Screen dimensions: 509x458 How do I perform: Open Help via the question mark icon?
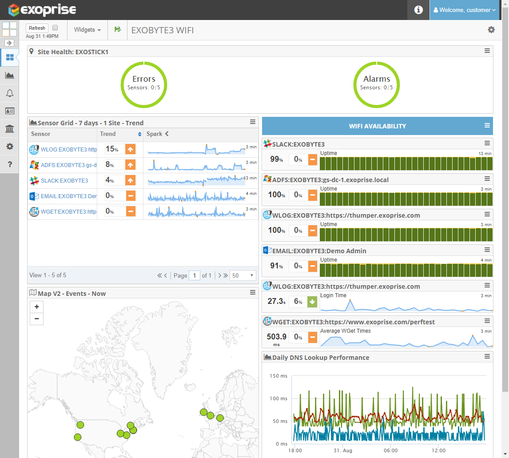click(x=9, y=164)
